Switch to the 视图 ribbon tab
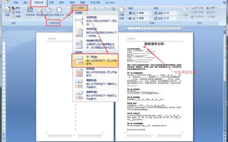This screenshot has height=142, width=228. click(82, 3)
